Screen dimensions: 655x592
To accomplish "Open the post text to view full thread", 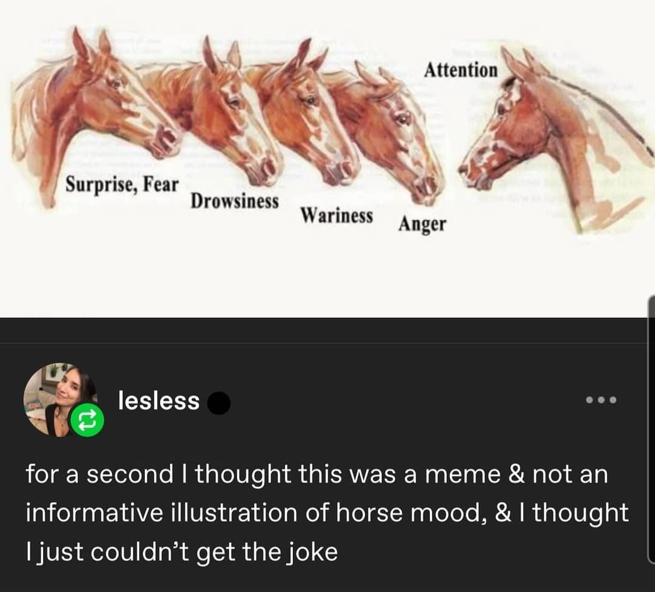I will point(327,513).
